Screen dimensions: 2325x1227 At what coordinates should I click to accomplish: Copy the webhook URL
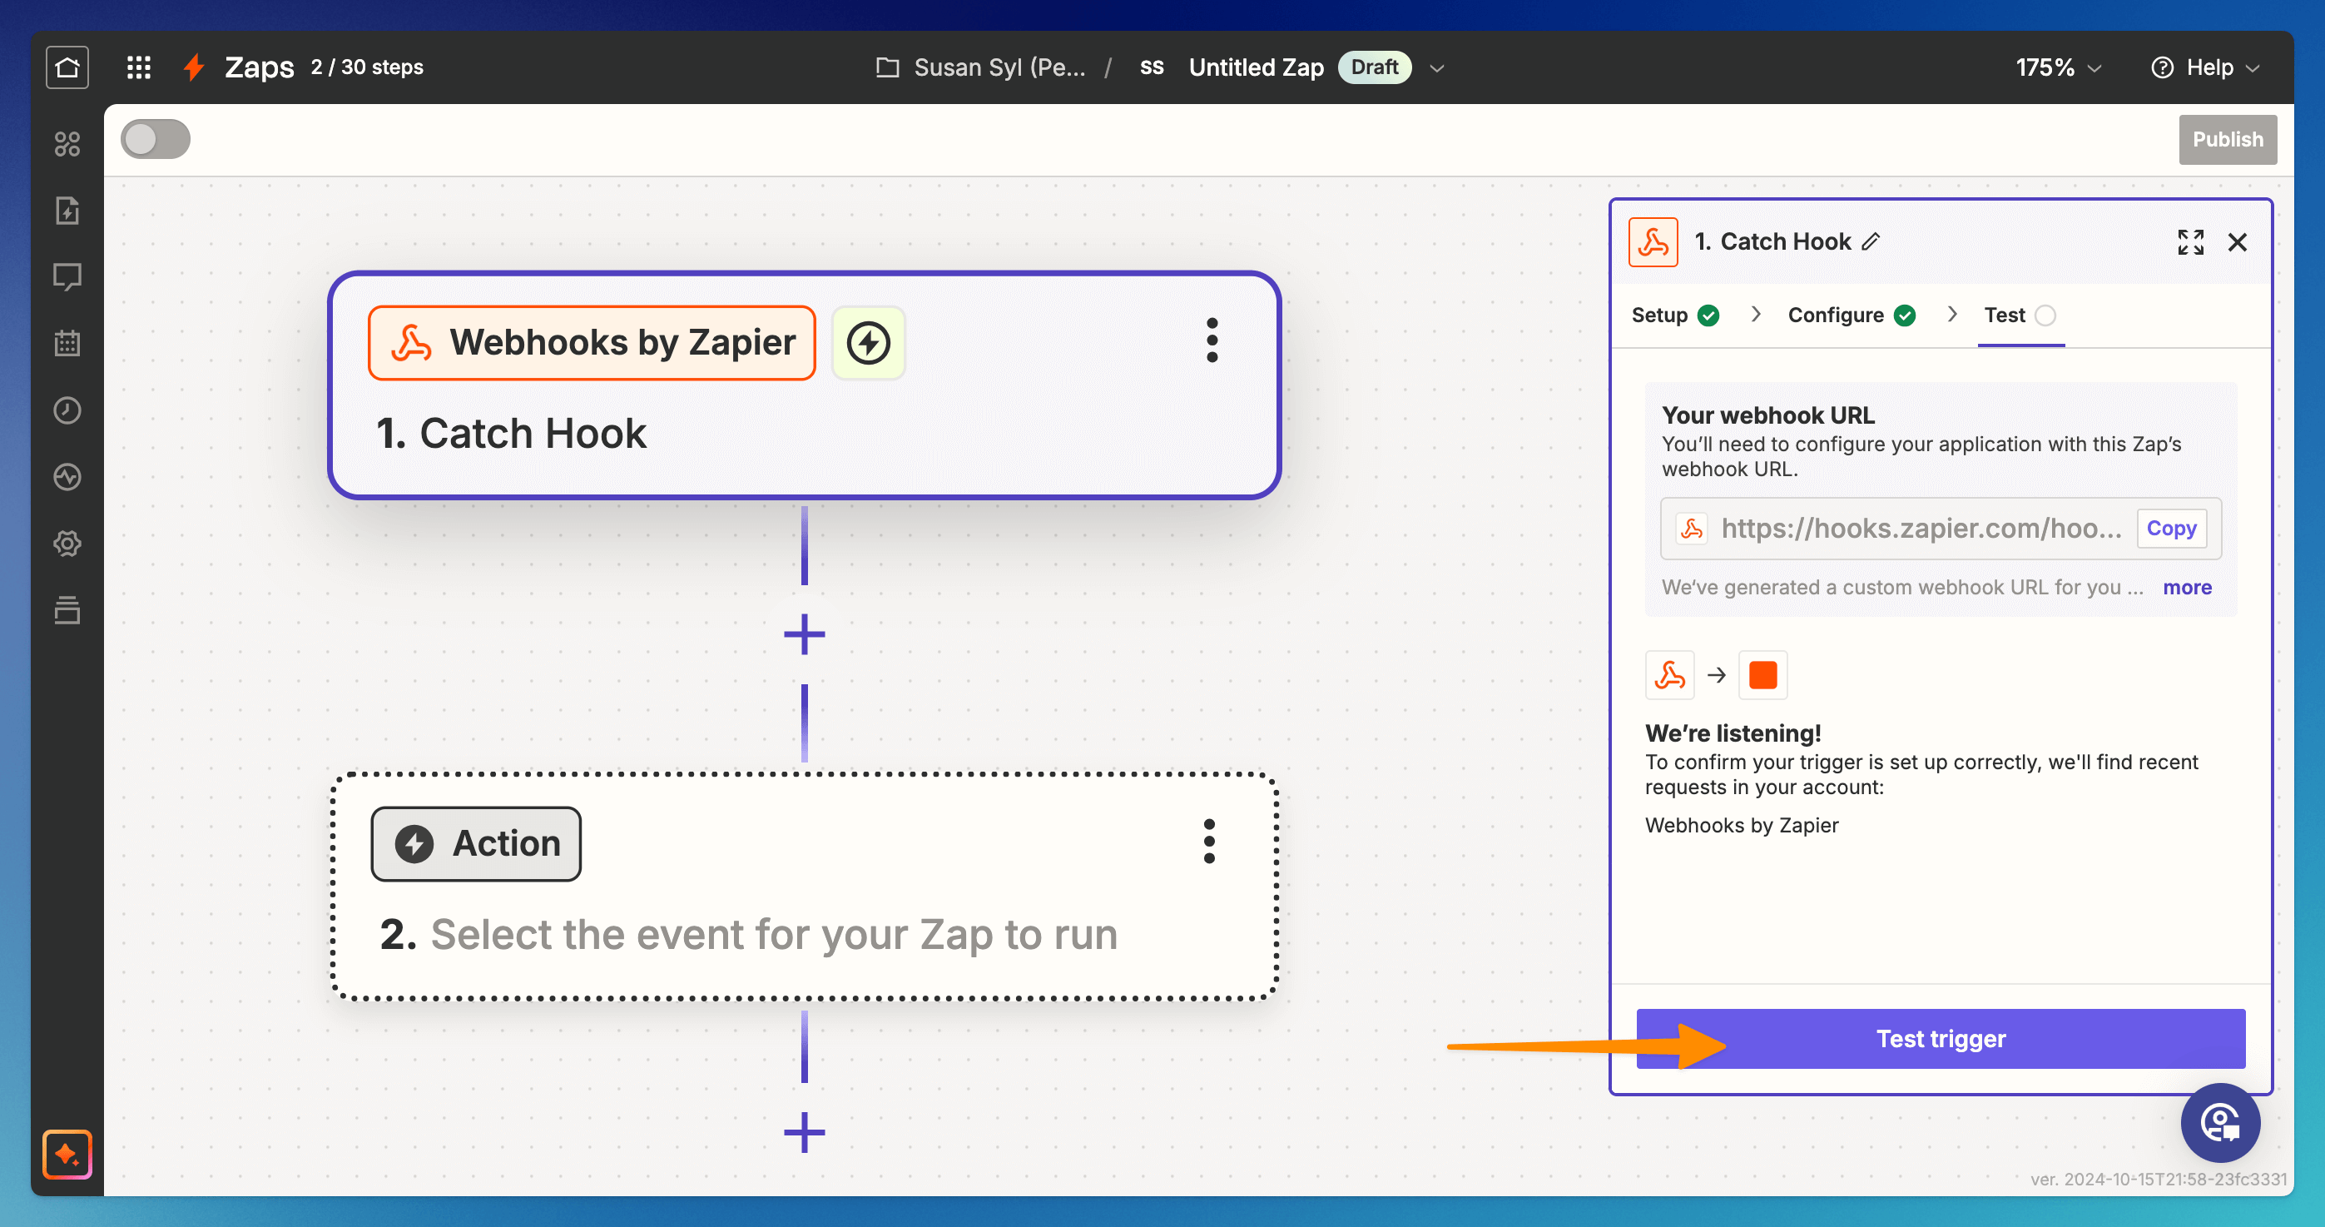pos(2169,529)
